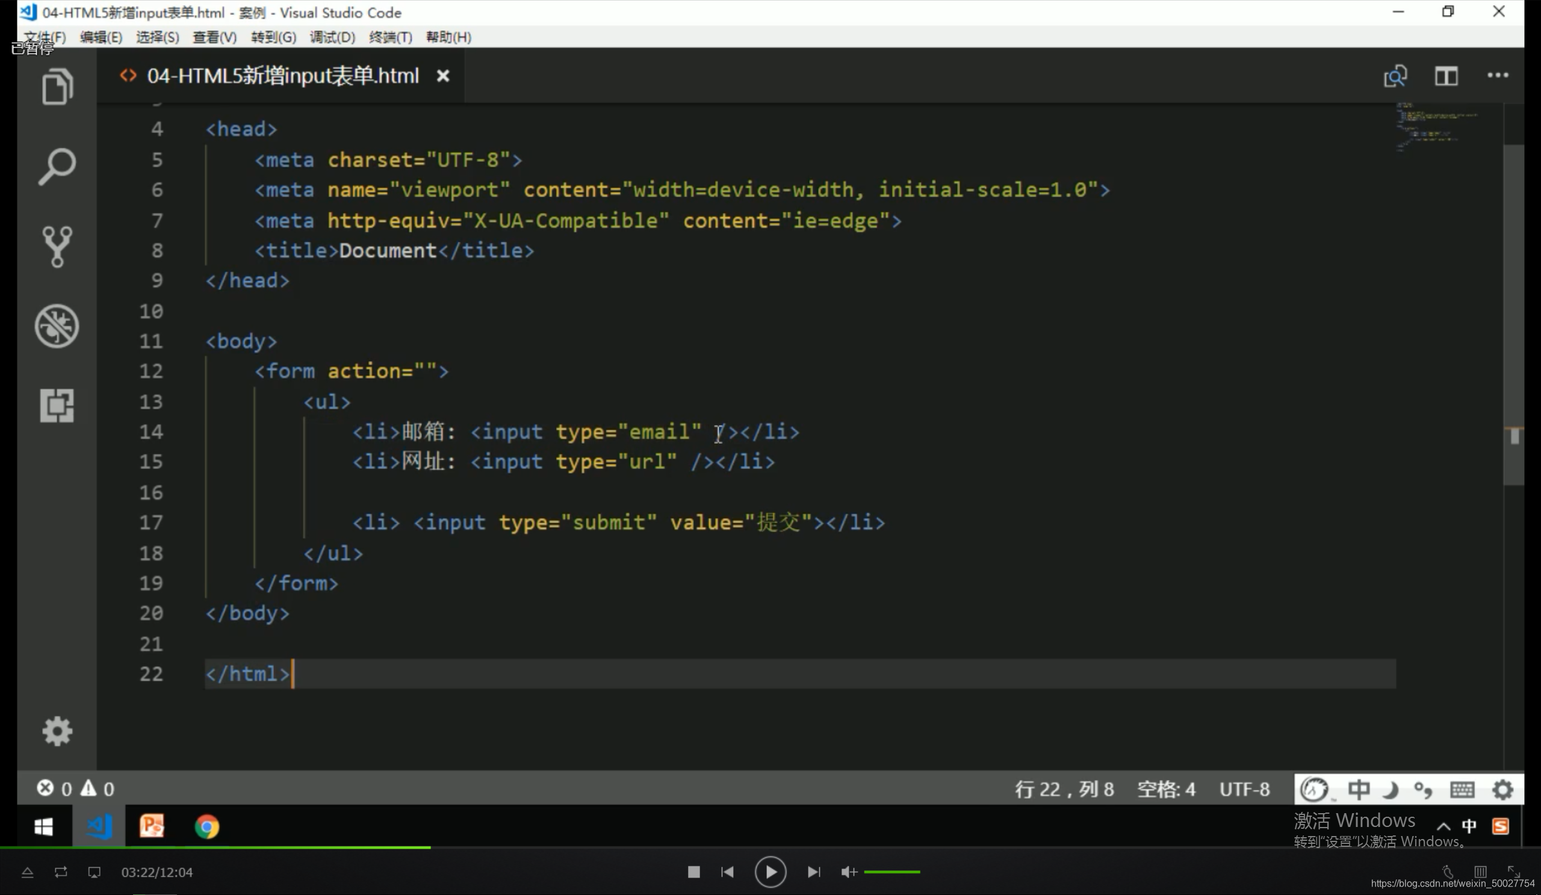The width and height of the screenshot is (1541, 895).
Task: Close the 04-HTML5新增input表单.html tab
Action: pyautogui.click(x=442, y=76)
